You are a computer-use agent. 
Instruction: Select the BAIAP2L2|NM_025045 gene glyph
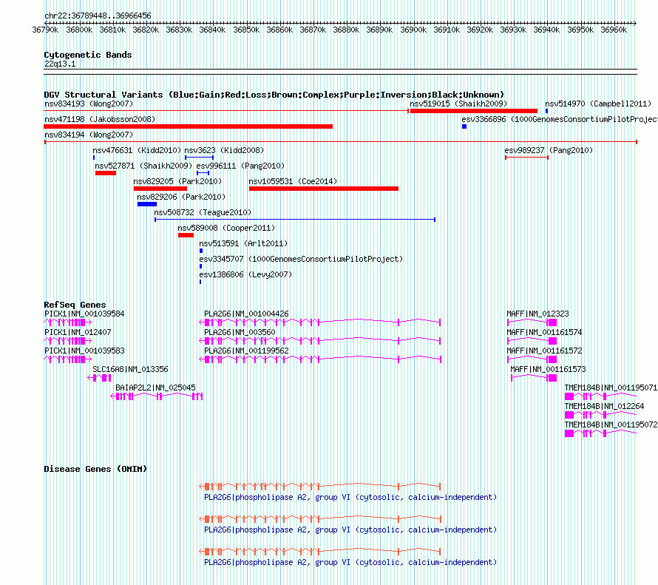[157, 396]
